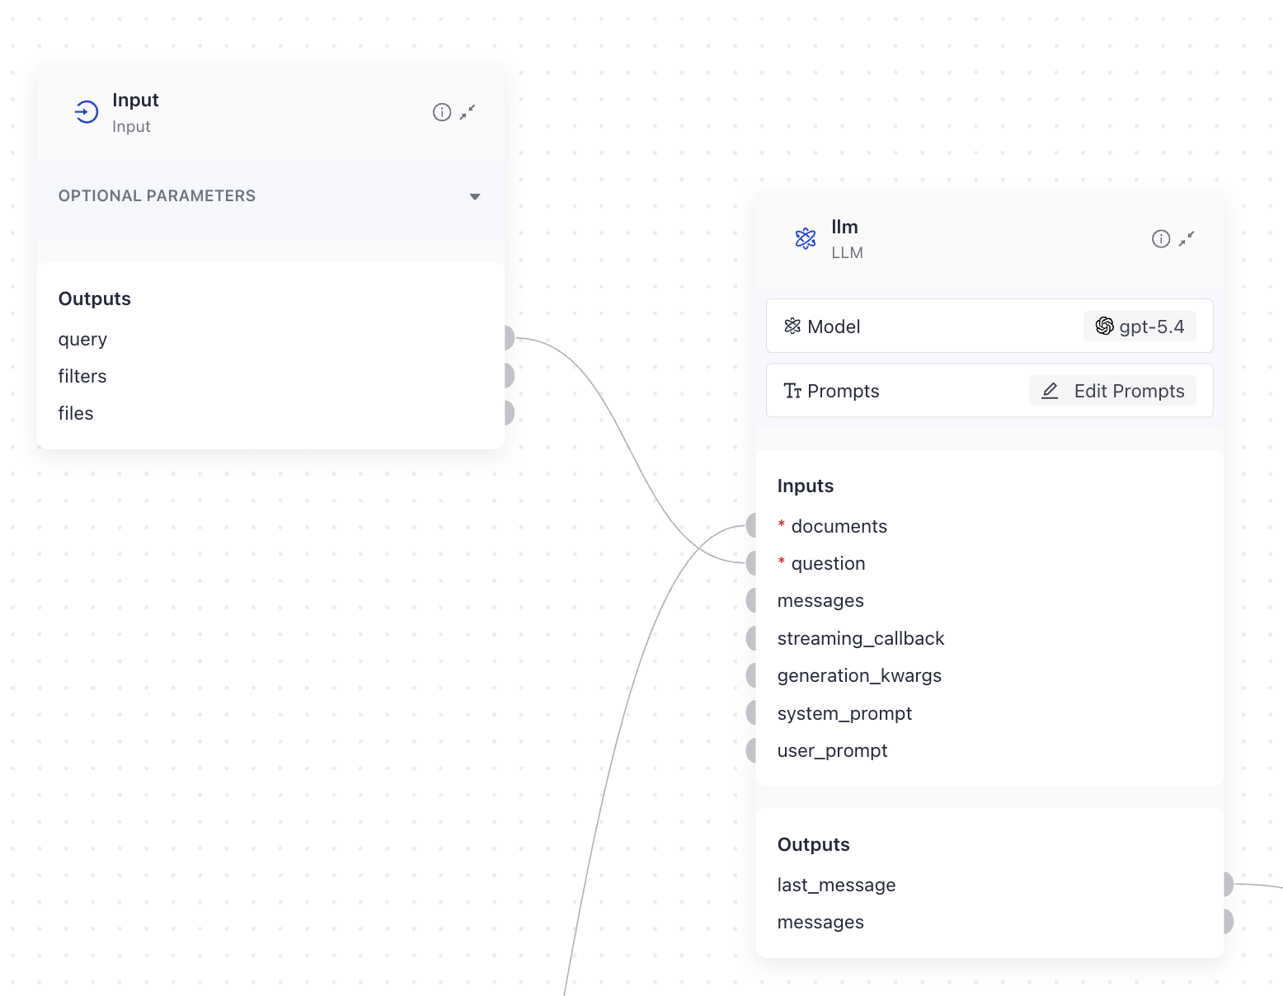Click the system_prompt input connector
This screenshot has height=996, width=1283.
click(x=751, y=712)
